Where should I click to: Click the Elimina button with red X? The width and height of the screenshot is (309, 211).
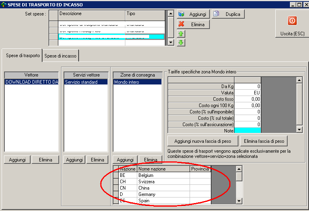pos(193,25)
